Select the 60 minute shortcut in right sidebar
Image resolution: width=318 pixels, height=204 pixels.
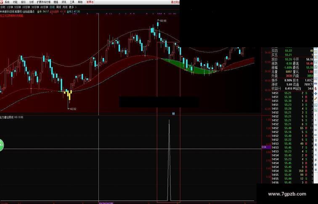pos(316,135)
